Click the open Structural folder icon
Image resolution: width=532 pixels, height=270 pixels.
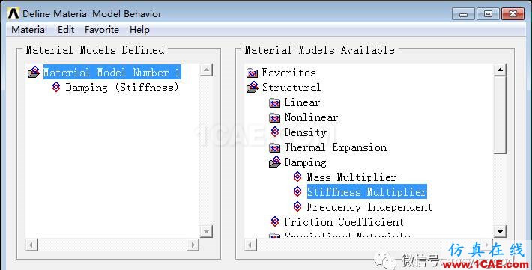(253, 88)
